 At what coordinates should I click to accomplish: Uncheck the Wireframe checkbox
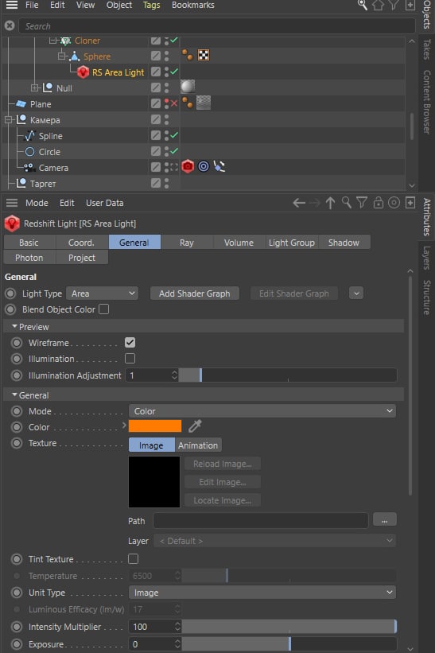130,343
